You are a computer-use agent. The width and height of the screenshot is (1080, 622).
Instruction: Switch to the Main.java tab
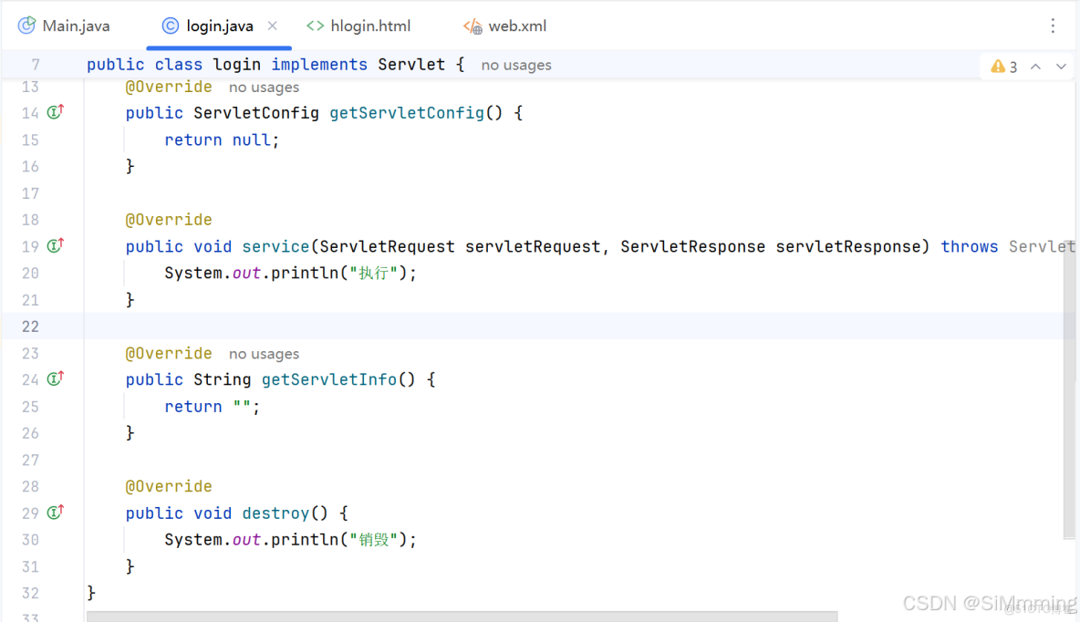click(x=75, y=26)
